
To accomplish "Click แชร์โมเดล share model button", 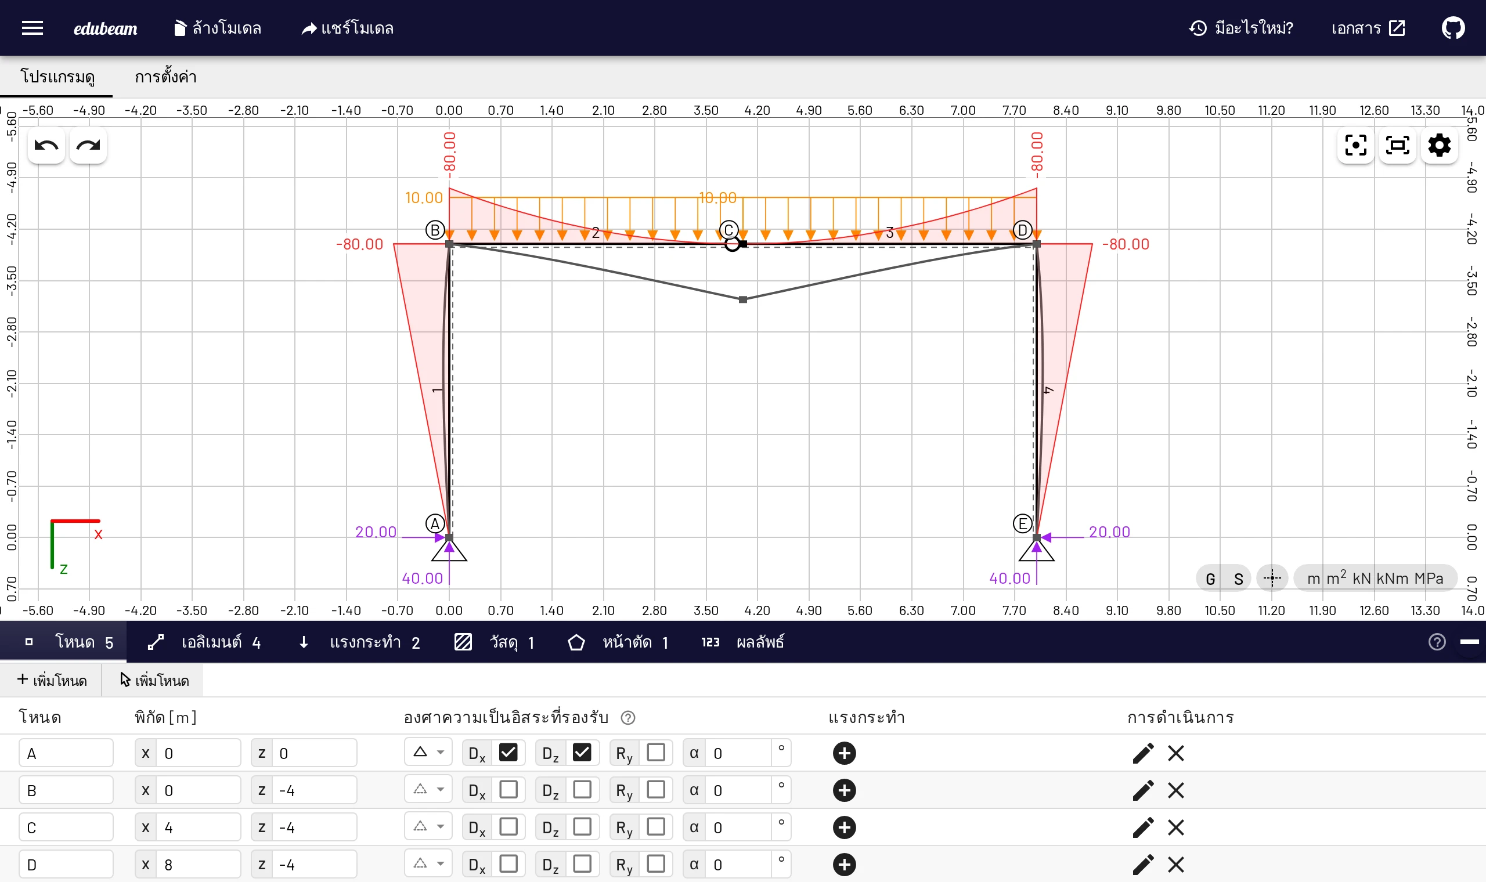I will coord(347,28).
